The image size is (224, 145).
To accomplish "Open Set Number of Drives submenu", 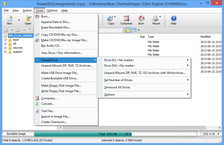I will coord(144,80).
